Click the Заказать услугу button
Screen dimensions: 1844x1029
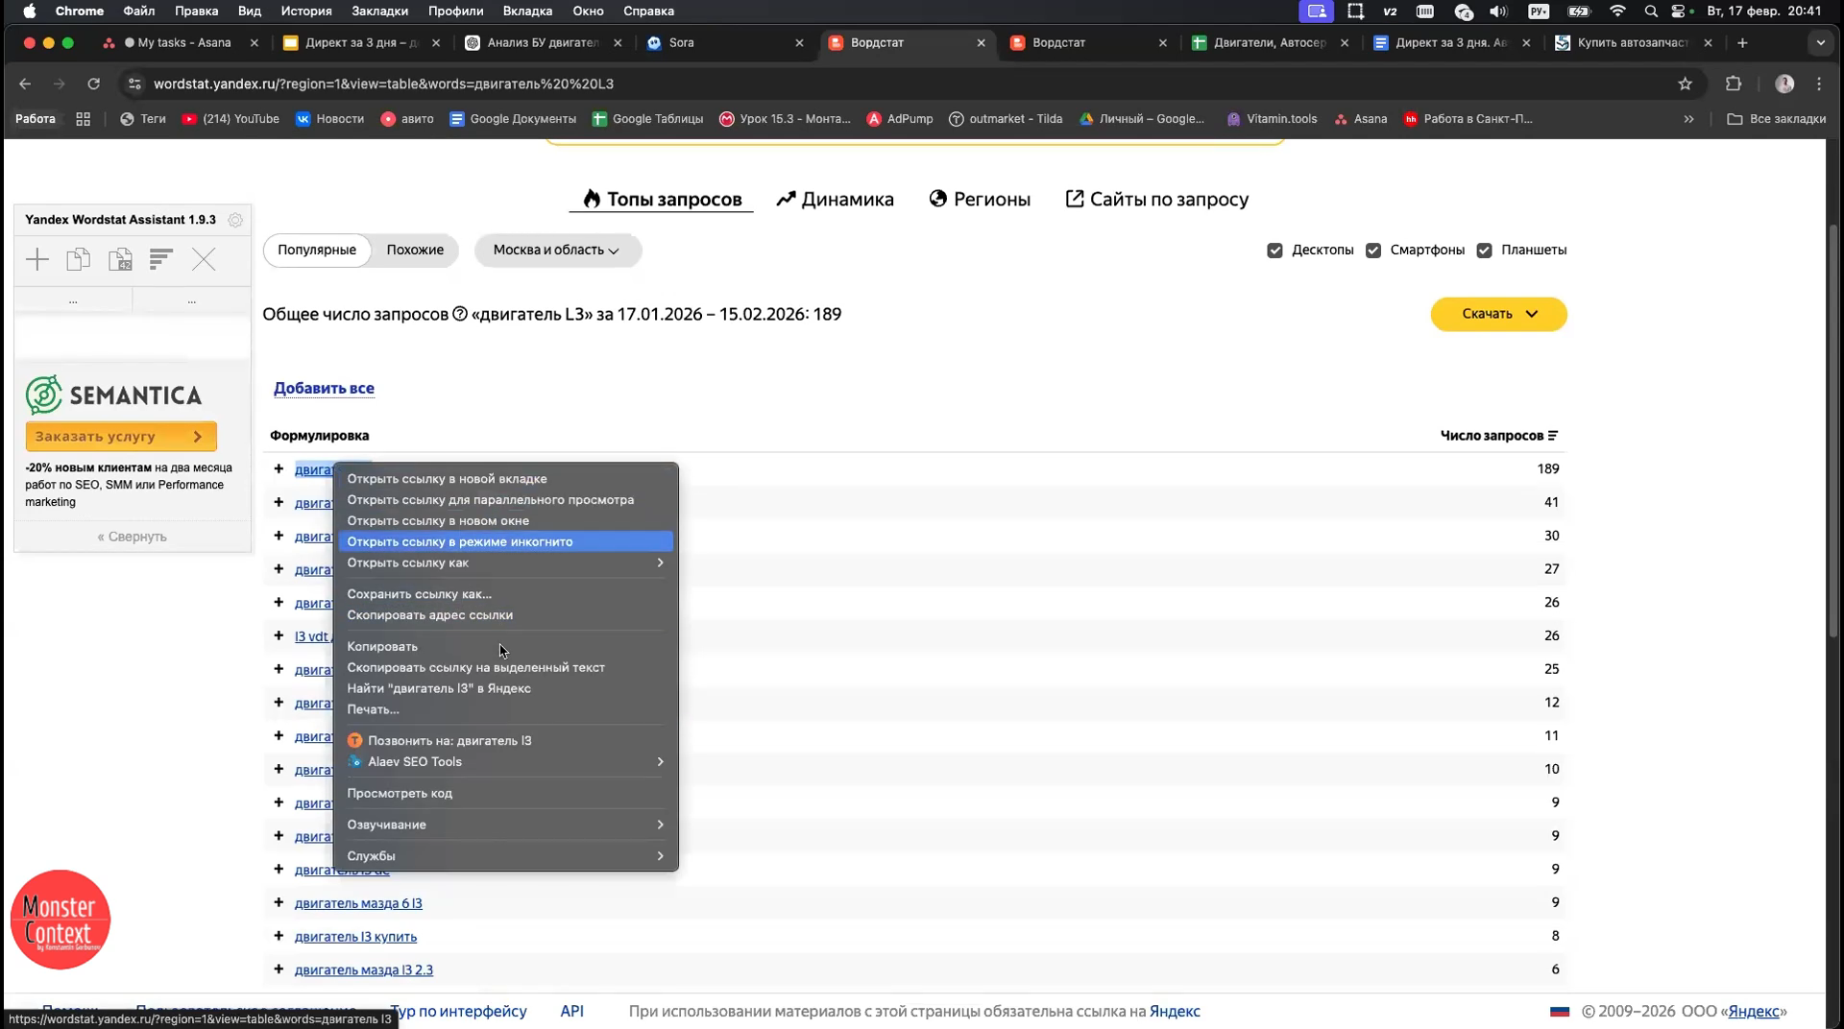pyautogui.click(x=121, y=437)
